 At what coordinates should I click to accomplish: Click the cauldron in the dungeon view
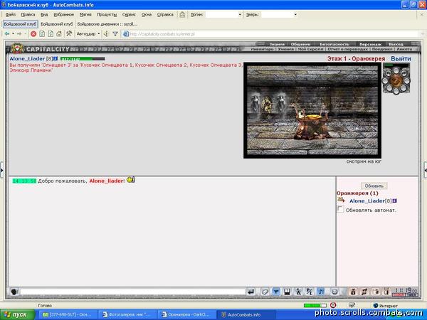click(x=312, y=122)
